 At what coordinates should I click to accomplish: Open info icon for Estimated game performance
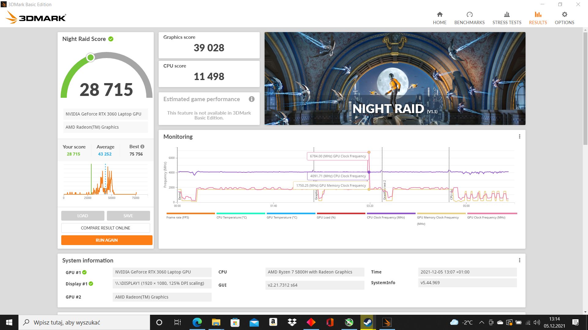click(x=251, y=99)
